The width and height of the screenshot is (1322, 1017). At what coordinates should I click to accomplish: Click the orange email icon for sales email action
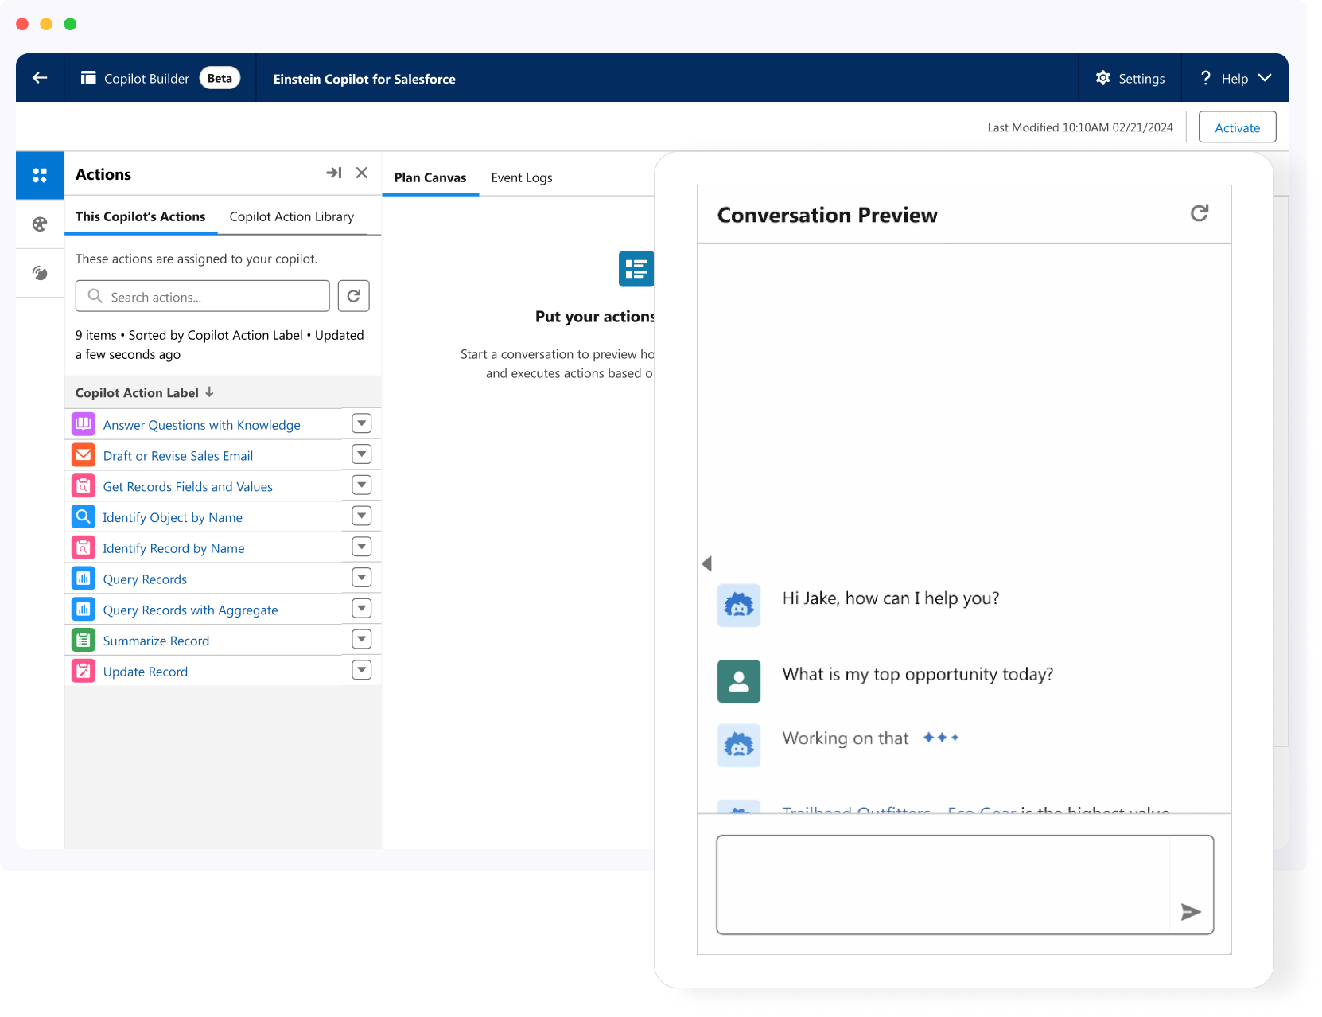point(83,454)
